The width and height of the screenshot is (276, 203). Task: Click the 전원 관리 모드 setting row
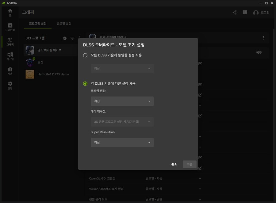point(145,199)
